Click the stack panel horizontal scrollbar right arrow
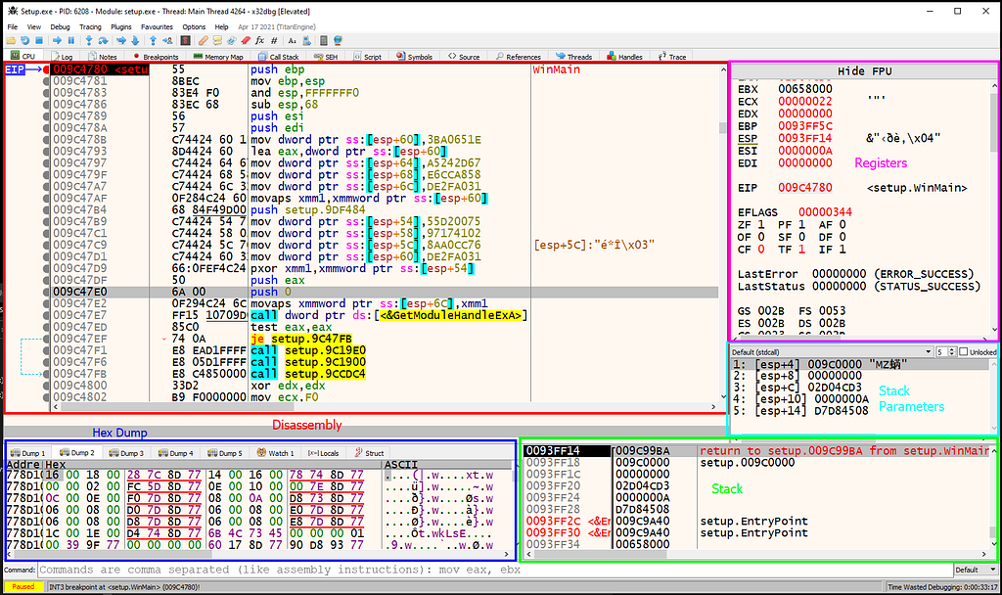Screen dimensions: 1002x595 coord(984,554)
